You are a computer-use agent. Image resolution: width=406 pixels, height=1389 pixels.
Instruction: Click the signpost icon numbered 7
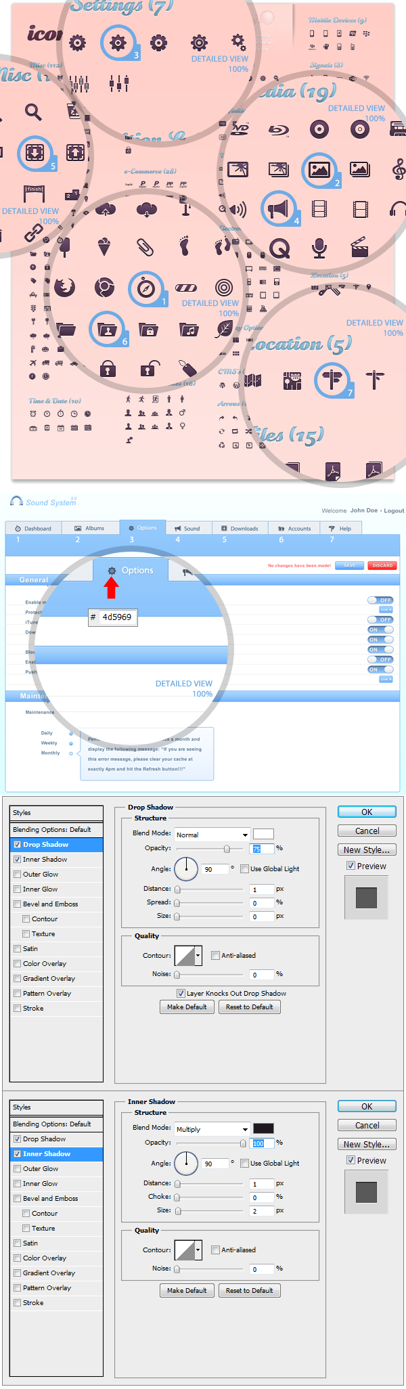[x=332, y=379]
